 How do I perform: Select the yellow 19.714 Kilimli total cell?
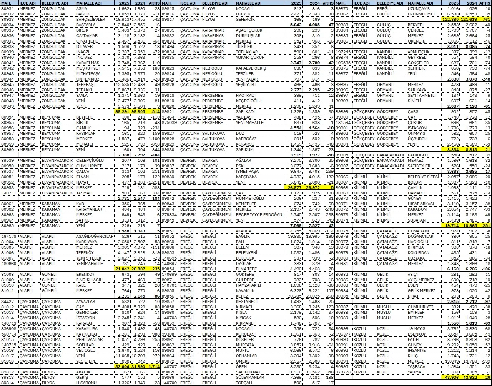point(449,225)
